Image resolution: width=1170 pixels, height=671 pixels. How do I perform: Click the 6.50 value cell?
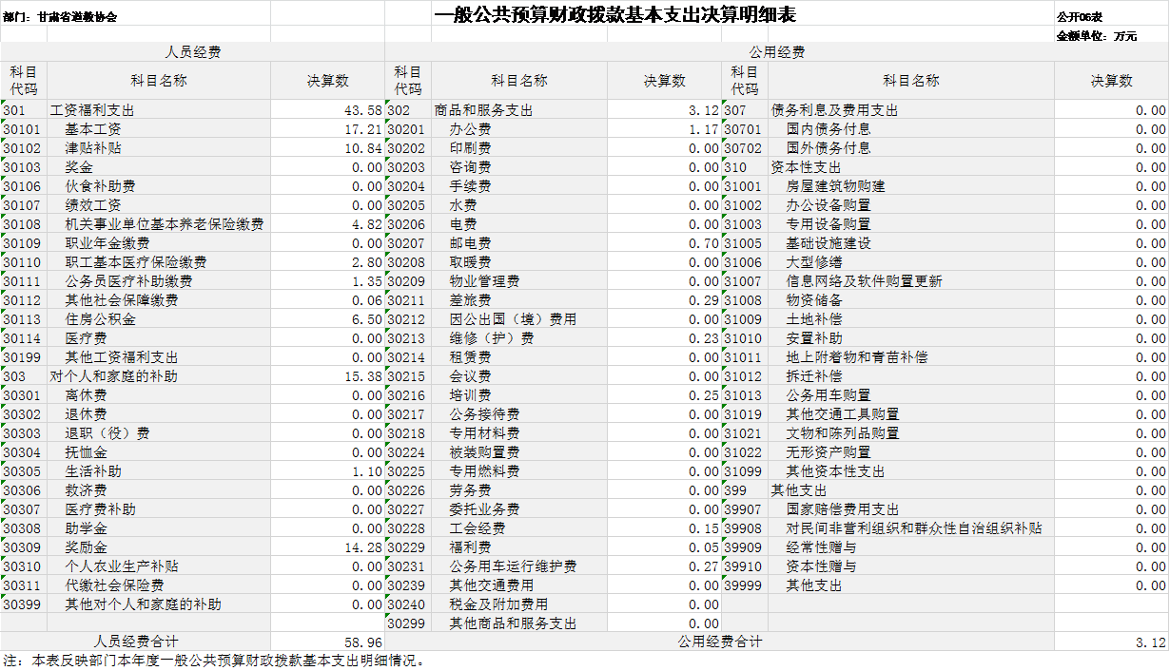point(327,319)
